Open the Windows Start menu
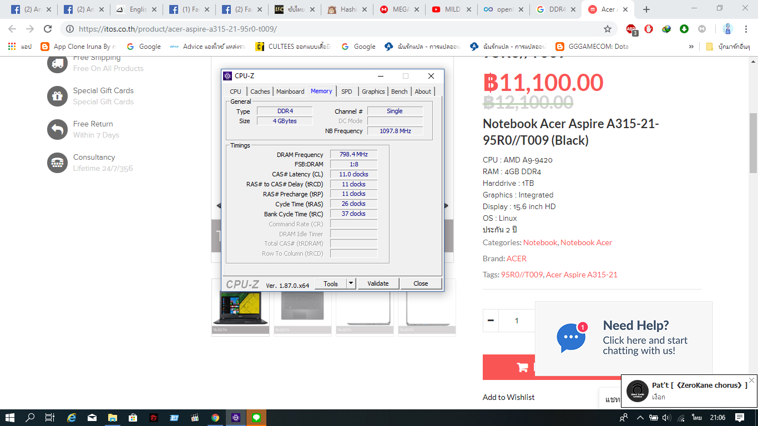758x426 pixels. [x=10, y=418]
